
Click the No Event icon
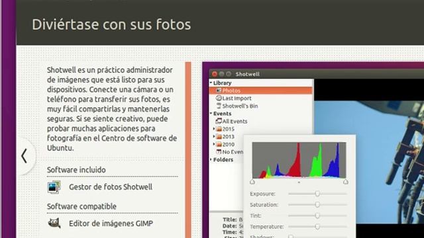(x=219, y=151)
